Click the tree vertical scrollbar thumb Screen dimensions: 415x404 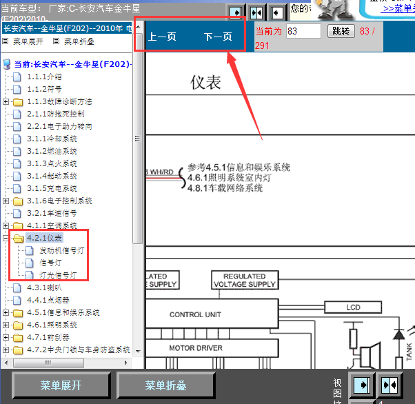click(x=138, y=138)
